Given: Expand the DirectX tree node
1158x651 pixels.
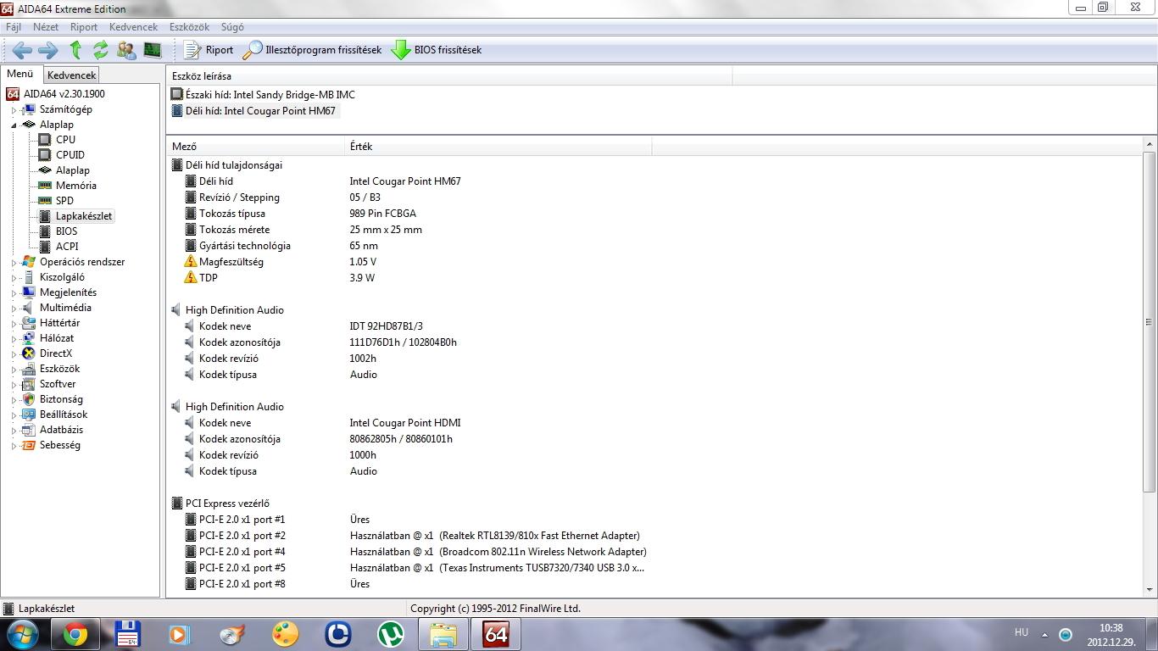Looking at the screenshot, I should (x=14, y=354).
